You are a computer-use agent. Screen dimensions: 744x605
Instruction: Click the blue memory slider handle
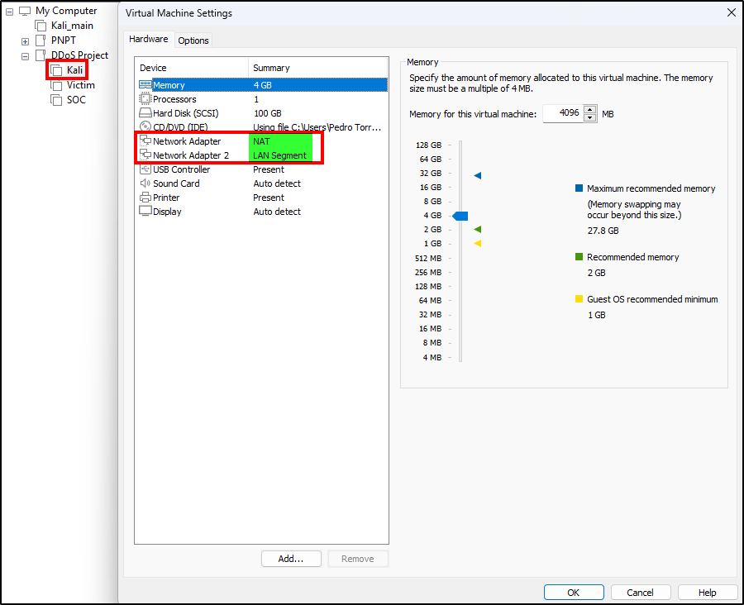pos(460,216)
